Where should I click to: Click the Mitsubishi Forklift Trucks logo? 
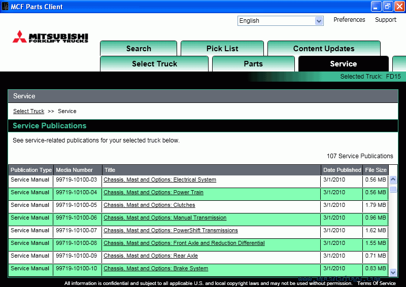(x=50, y=37)
